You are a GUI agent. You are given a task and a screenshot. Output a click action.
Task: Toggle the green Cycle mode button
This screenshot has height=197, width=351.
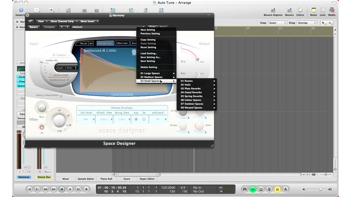click(253, 189)
